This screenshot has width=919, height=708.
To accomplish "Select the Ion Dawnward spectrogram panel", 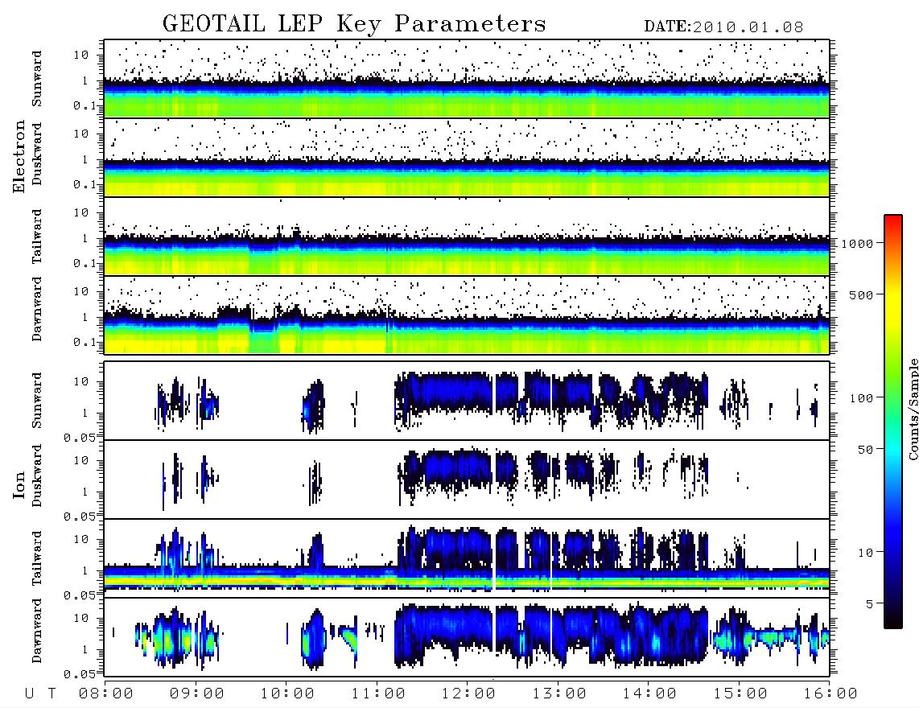I will pos(467,637).
